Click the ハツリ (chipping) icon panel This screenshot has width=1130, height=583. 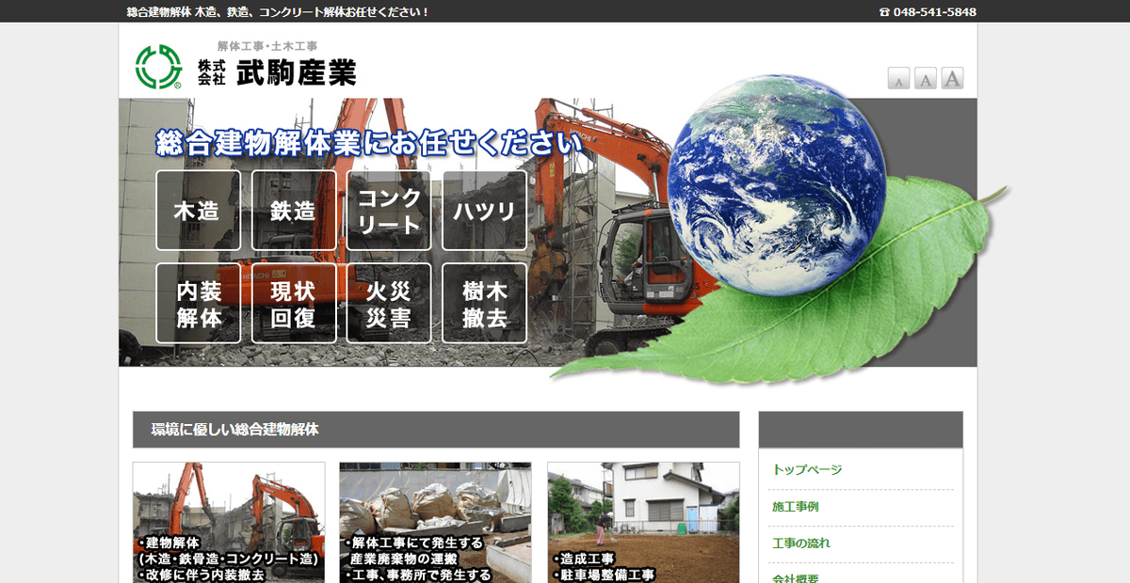pos(484,211)
